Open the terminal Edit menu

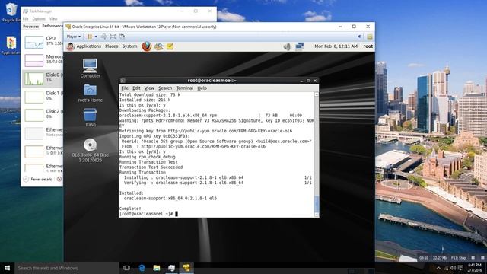pyautogui.click(x=136, y=88)
